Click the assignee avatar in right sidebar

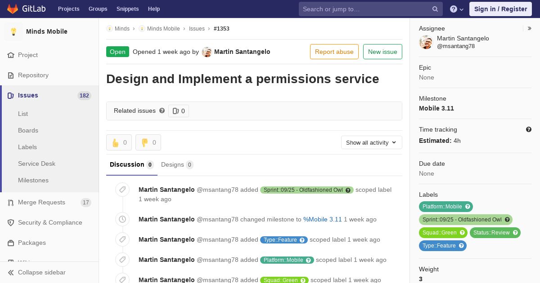tap(426, 42)
